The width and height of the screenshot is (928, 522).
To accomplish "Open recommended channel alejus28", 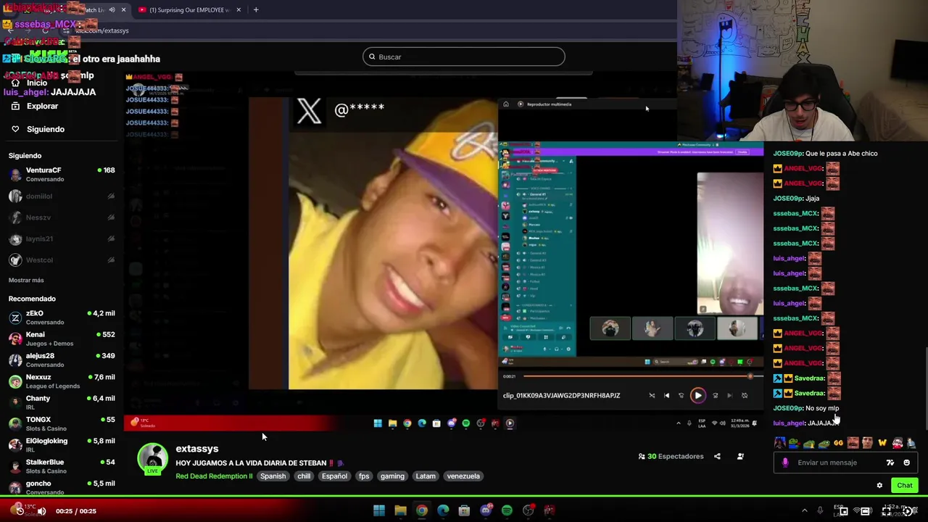I will tap(62, 360).
